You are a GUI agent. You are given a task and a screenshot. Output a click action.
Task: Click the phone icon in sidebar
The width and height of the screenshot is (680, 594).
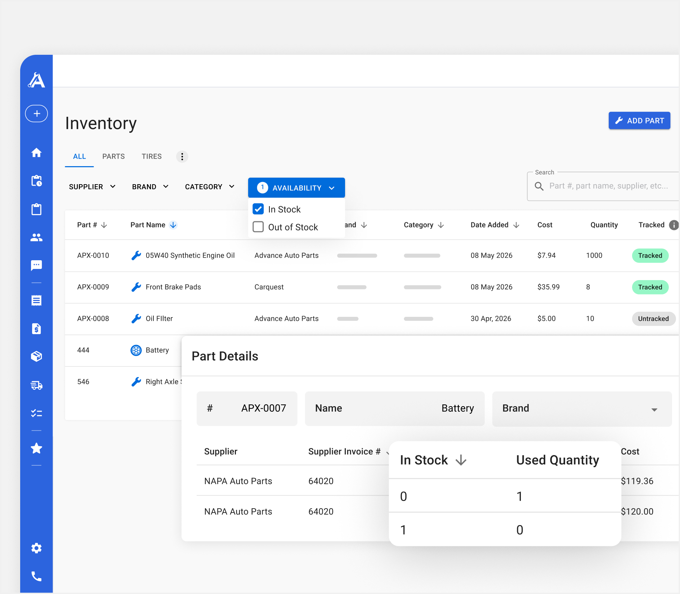point(36,576)
